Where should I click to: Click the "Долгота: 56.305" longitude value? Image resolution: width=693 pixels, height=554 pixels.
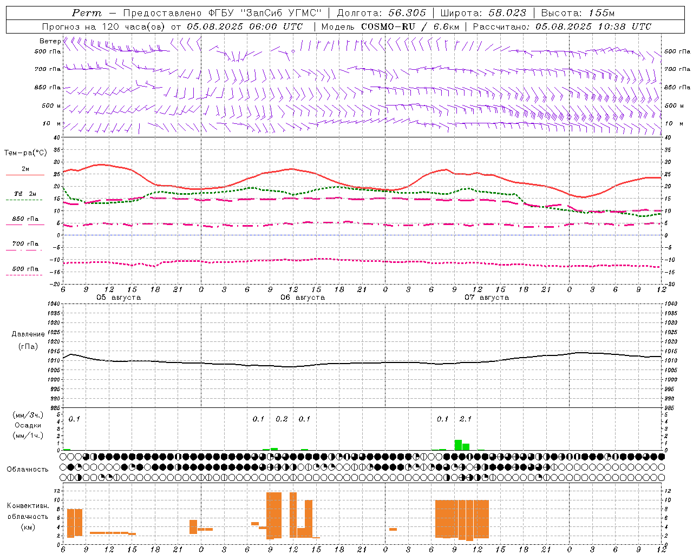point(382,13)
